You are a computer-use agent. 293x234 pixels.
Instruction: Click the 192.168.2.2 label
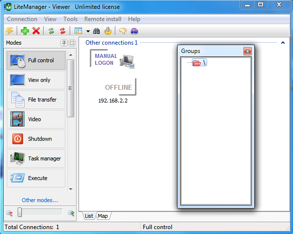113,101
